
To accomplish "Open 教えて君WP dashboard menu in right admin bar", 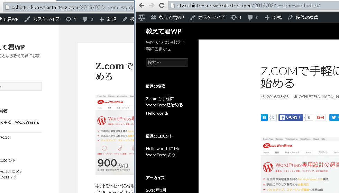I will click(x=167, y=17).
